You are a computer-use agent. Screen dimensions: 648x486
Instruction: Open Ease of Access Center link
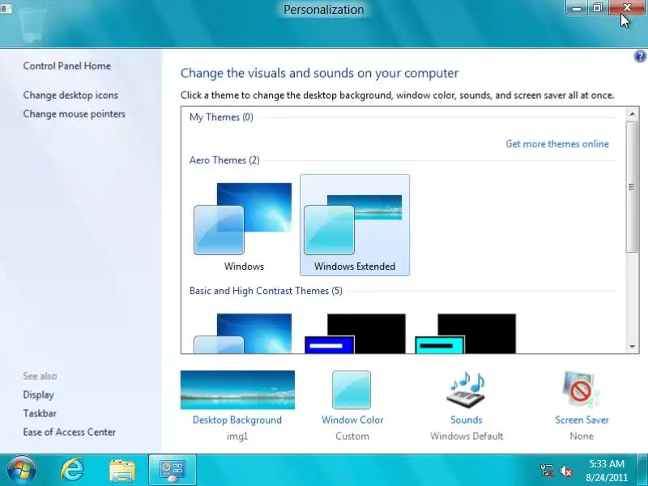click(70, 432)
